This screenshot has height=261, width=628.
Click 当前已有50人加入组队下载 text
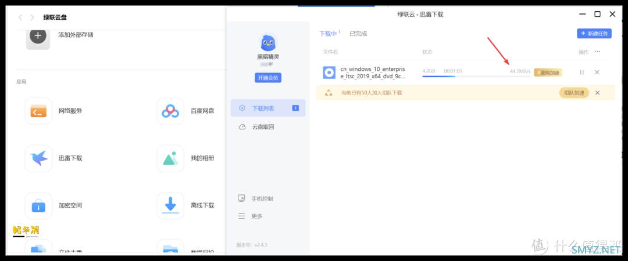tap(371, 93)
